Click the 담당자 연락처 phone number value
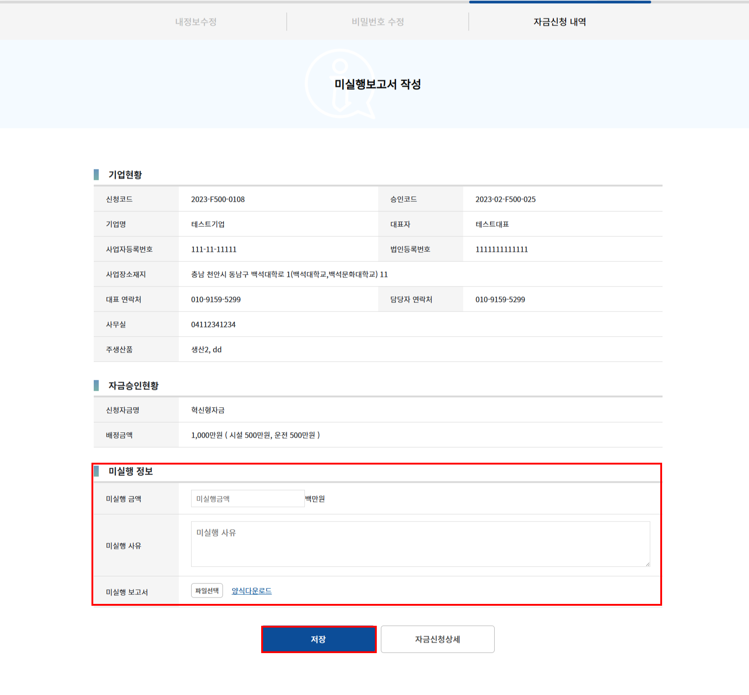The image size is (749, 695). pyautogui.click(x=501, y=300)
